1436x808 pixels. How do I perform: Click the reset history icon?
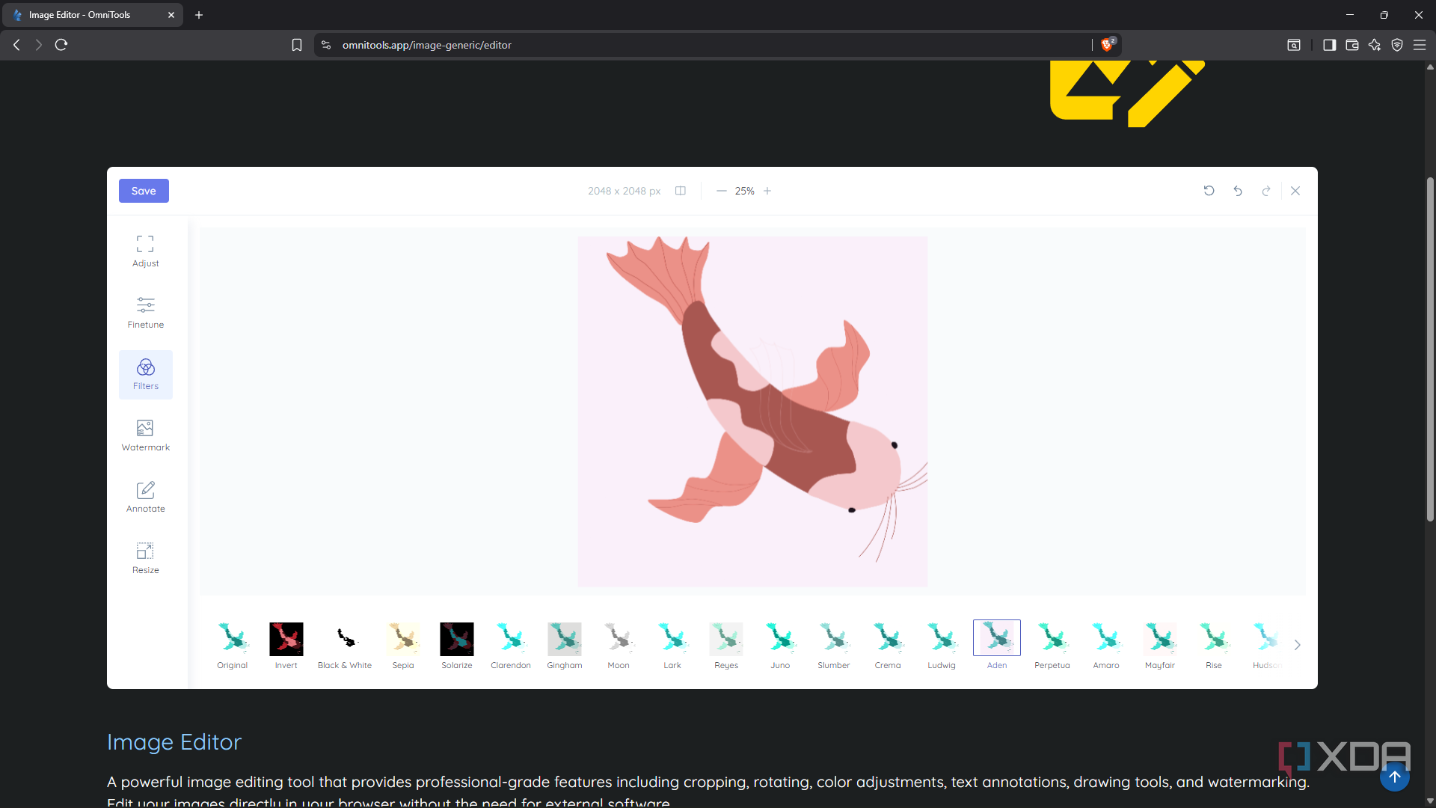(x=1209, y=191)
